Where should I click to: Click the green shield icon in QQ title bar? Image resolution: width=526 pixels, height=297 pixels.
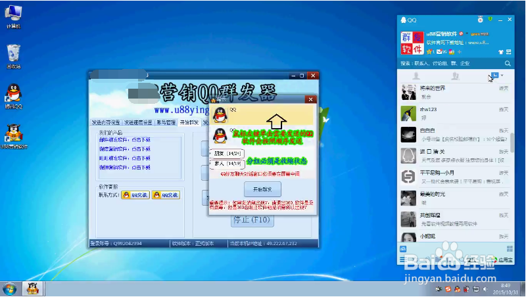(490, 19)
